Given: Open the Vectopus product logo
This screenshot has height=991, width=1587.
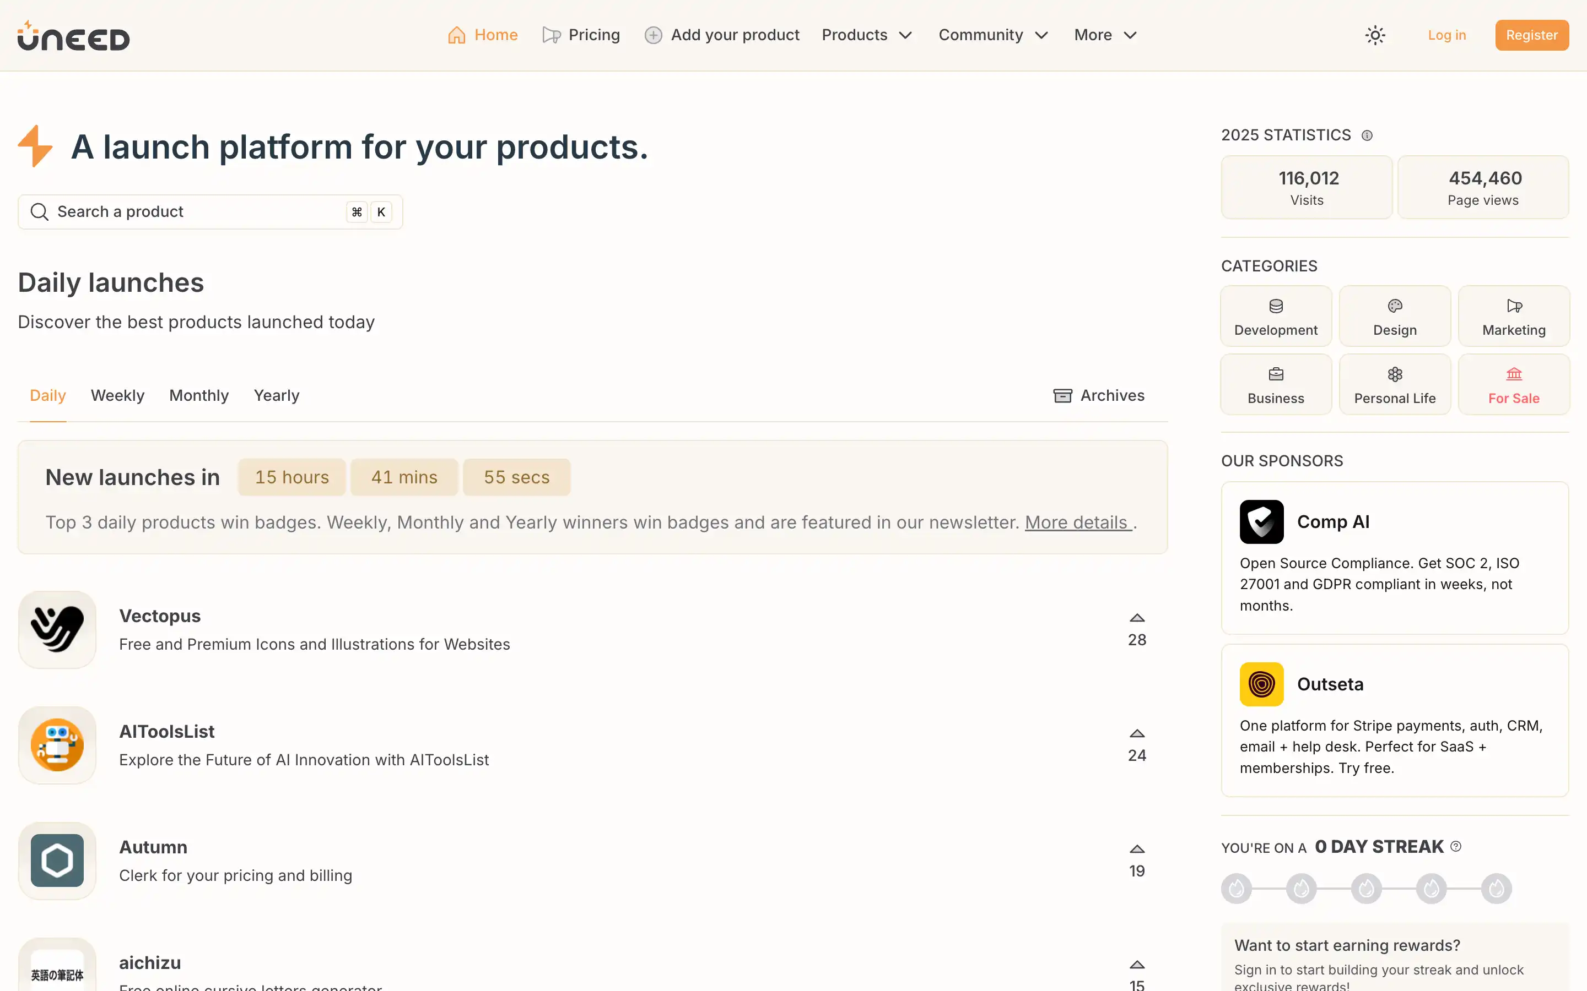Looking at the screenshot, I should 57,630.
